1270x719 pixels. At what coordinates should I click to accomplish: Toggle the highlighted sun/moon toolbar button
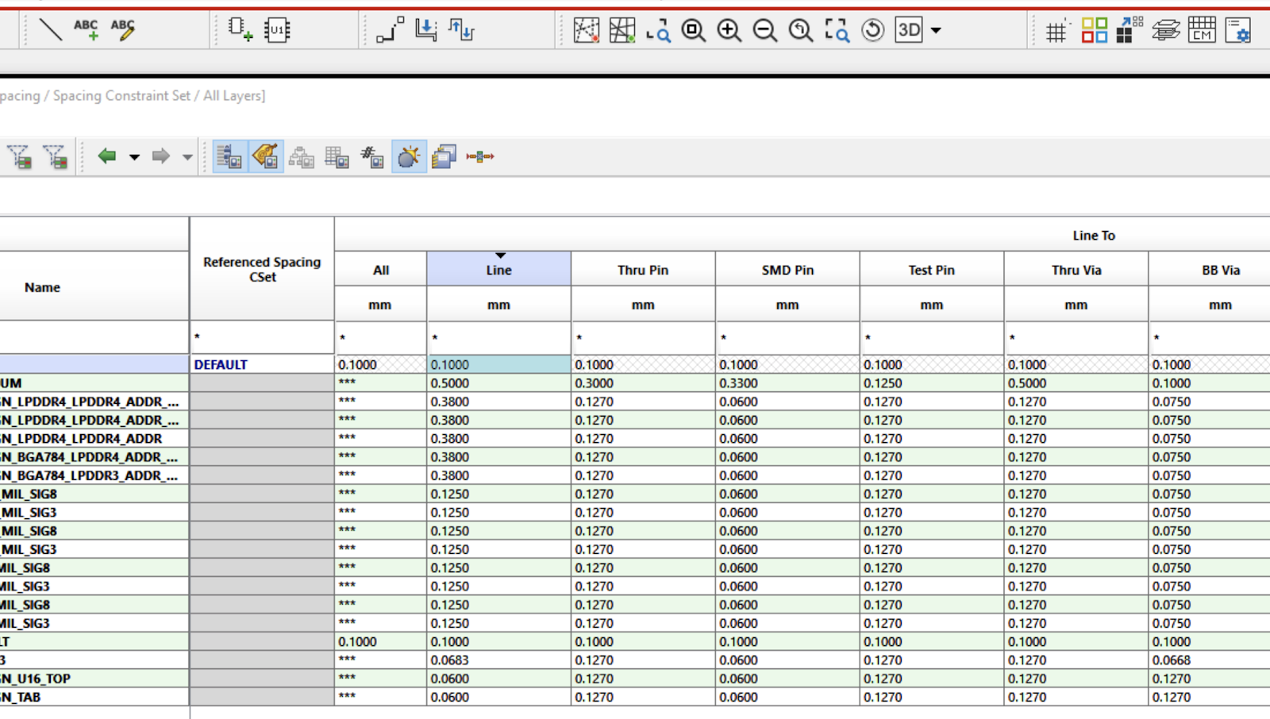point(409,157)
